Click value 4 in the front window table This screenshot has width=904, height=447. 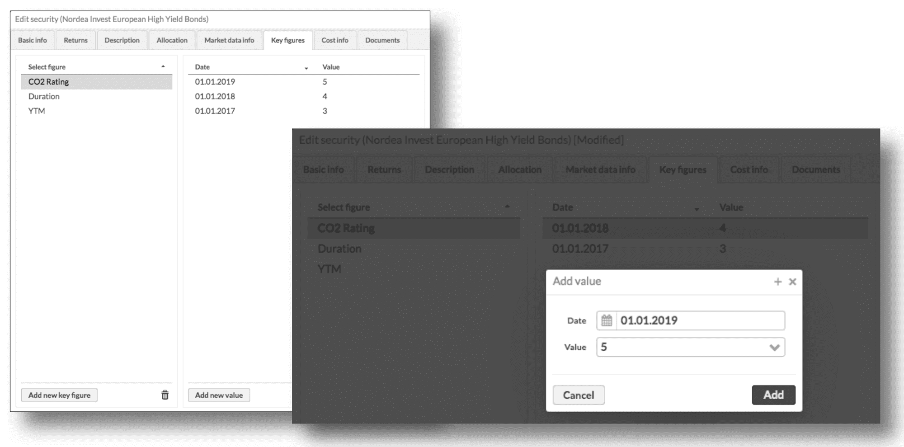click(325, 96)
